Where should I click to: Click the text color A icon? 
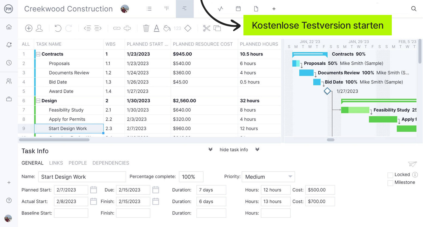click(157, 28)
